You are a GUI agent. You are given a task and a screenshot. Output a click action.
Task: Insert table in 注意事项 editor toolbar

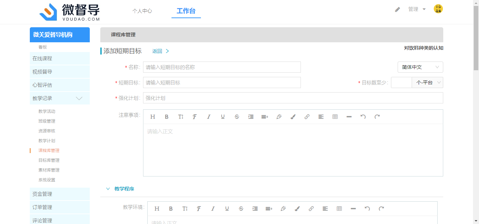(x=335, y=117)
